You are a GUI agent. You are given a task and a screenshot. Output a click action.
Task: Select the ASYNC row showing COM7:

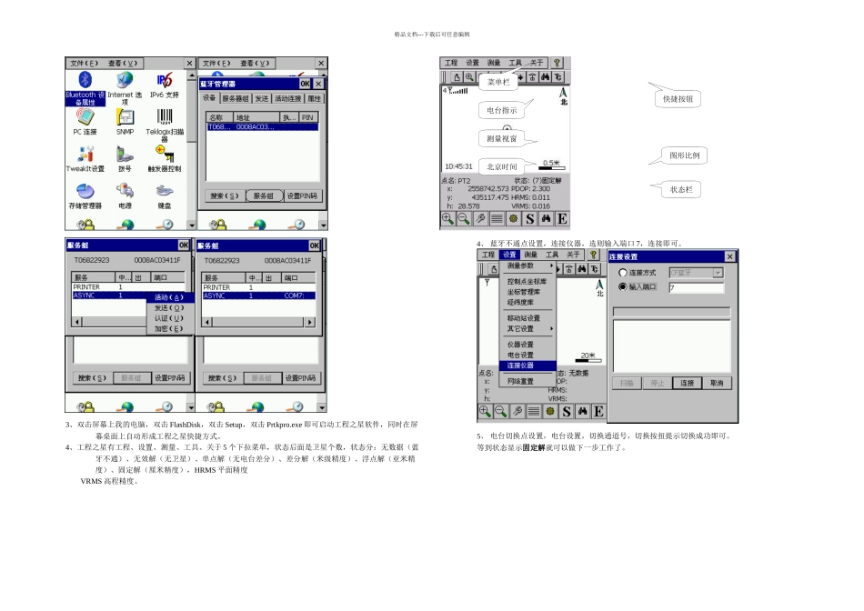click(259, 295)
